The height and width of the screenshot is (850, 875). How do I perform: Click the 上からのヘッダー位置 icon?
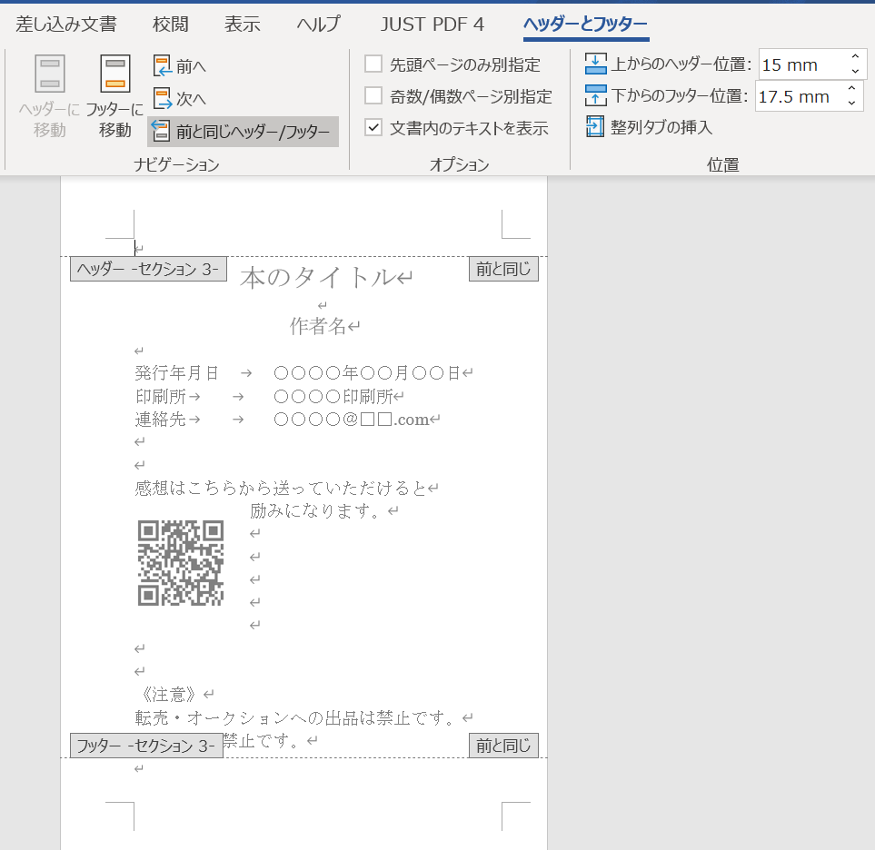pyautogui.click(x=598, y=64)
